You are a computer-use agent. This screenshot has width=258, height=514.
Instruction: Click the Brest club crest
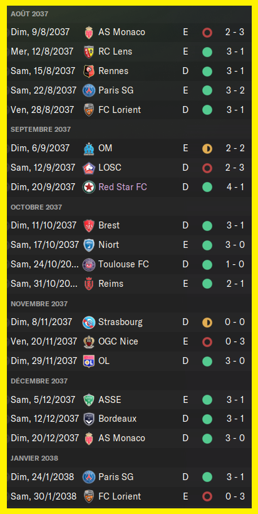(89, 225)
